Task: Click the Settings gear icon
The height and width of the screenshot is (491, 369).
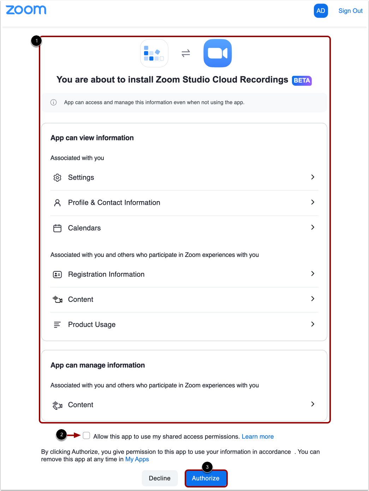Action: tap(57, 177)
